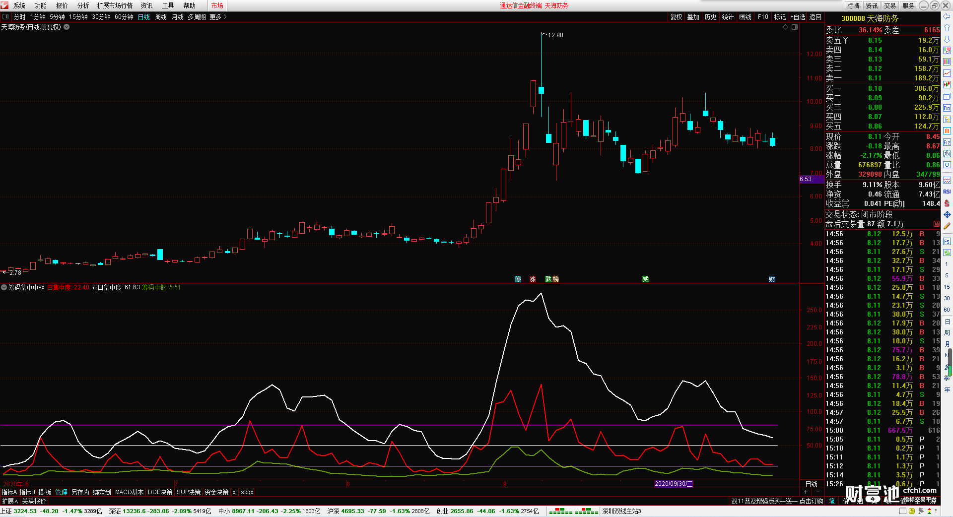This screenshot has height=517, width=953.
Task: Switch to the 分时 intraday view
Action: coord(20,17)
